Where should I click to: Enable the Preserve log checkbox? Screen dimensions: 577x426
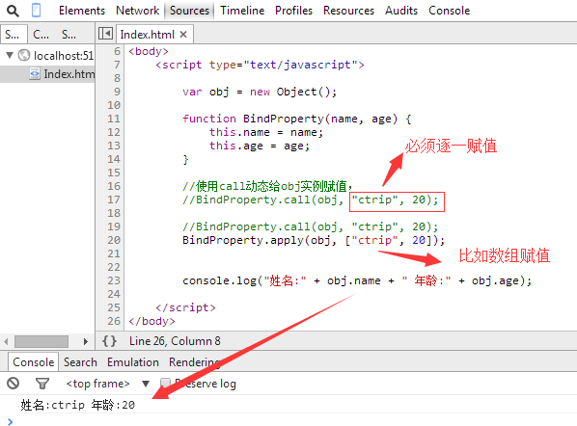click(x=166, y=384)
